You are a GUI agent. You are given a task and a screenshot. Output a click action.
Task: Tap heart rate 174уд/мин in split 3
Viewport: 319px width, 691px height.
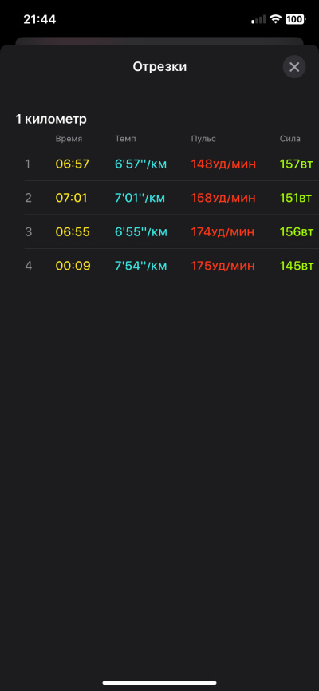point(223,232)
